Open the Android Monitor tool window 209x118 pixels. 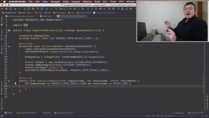pyautogui.click(x=26, y=113)
